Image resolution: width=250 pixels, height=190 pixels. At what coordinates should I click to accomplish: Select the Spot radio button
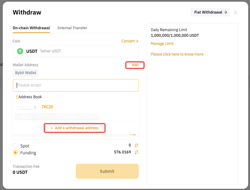click(15, 145)
